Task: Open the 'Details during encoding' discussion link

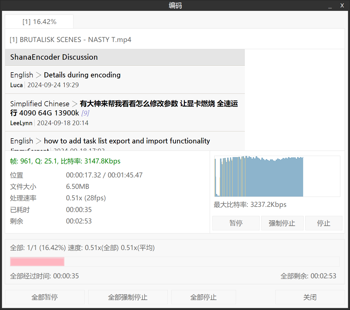Action: click(x=82, y=75)
